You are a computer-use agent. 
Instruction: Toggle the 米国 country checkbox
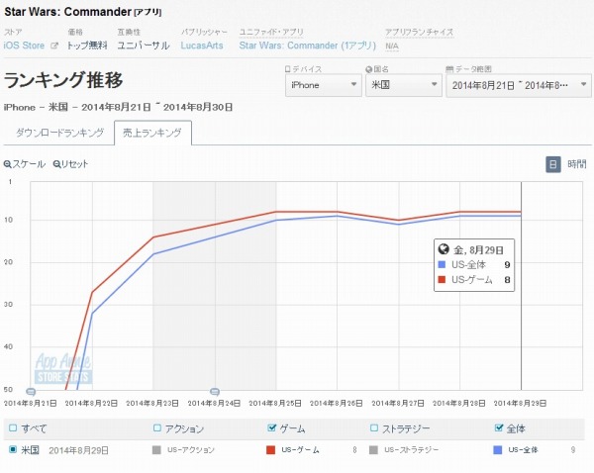pos(13,450)
